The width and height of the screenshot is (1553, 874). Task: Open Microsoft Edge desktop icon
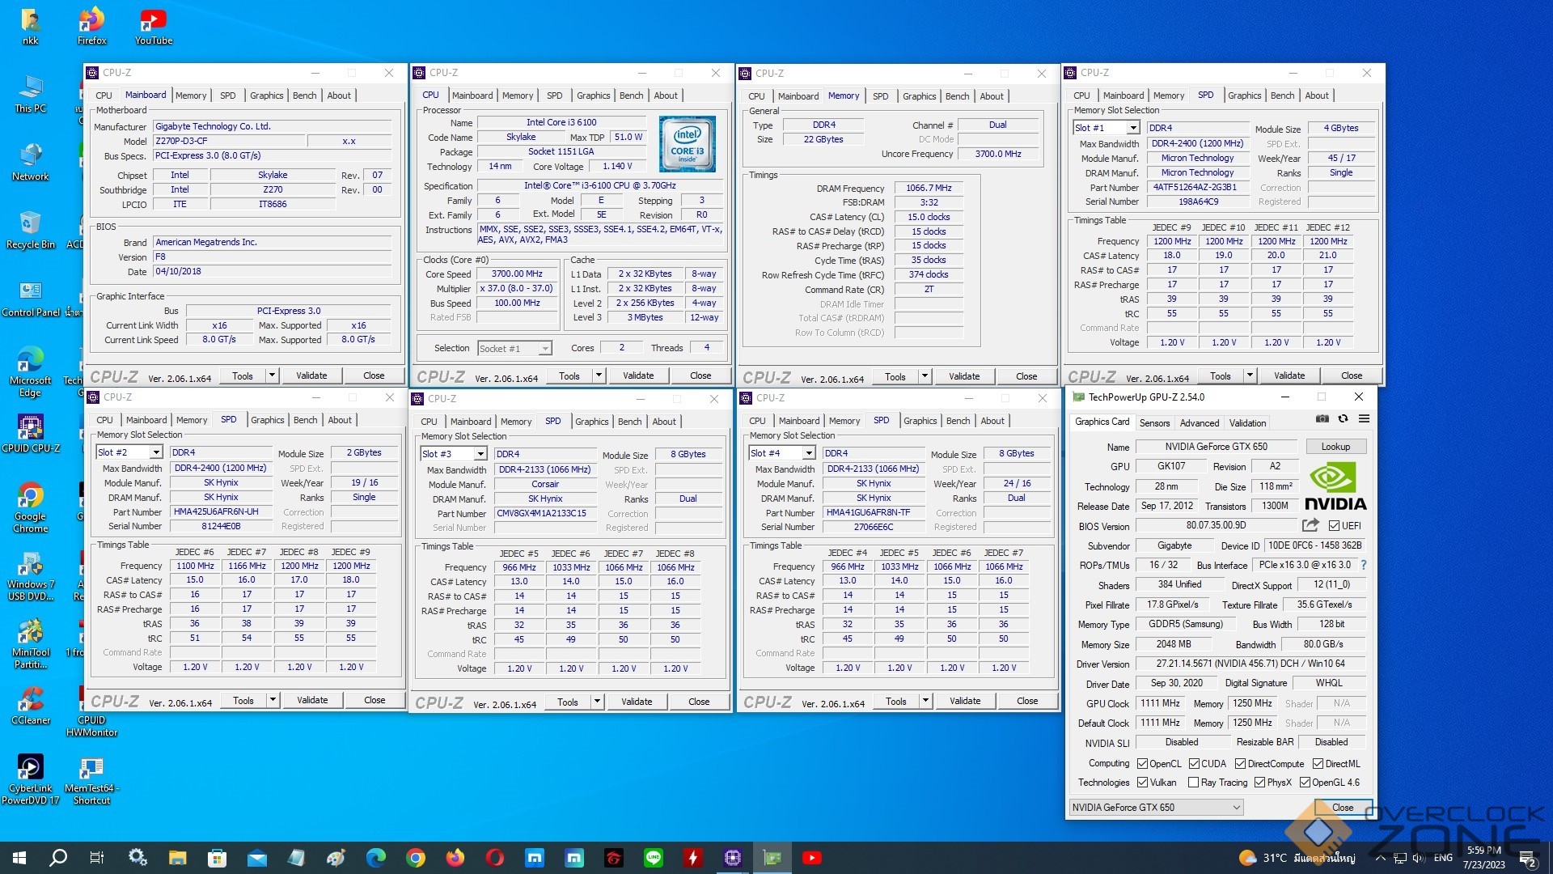pyautogui.click(x=31, y=371)
